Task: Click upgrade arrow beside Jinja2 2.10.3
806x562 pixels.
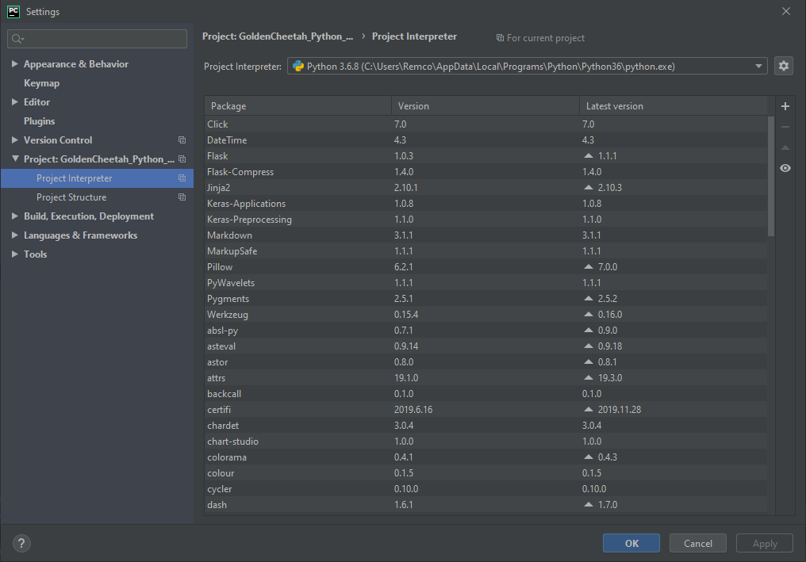Action: tap(589, 188)
